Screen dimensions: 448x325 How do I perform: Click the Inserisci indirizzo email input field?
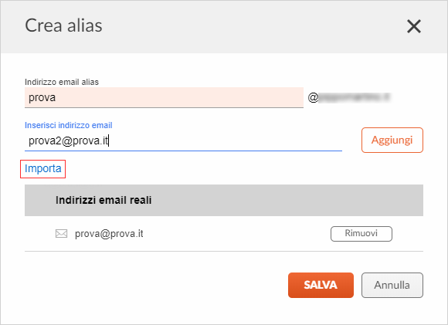coord(183,140)
